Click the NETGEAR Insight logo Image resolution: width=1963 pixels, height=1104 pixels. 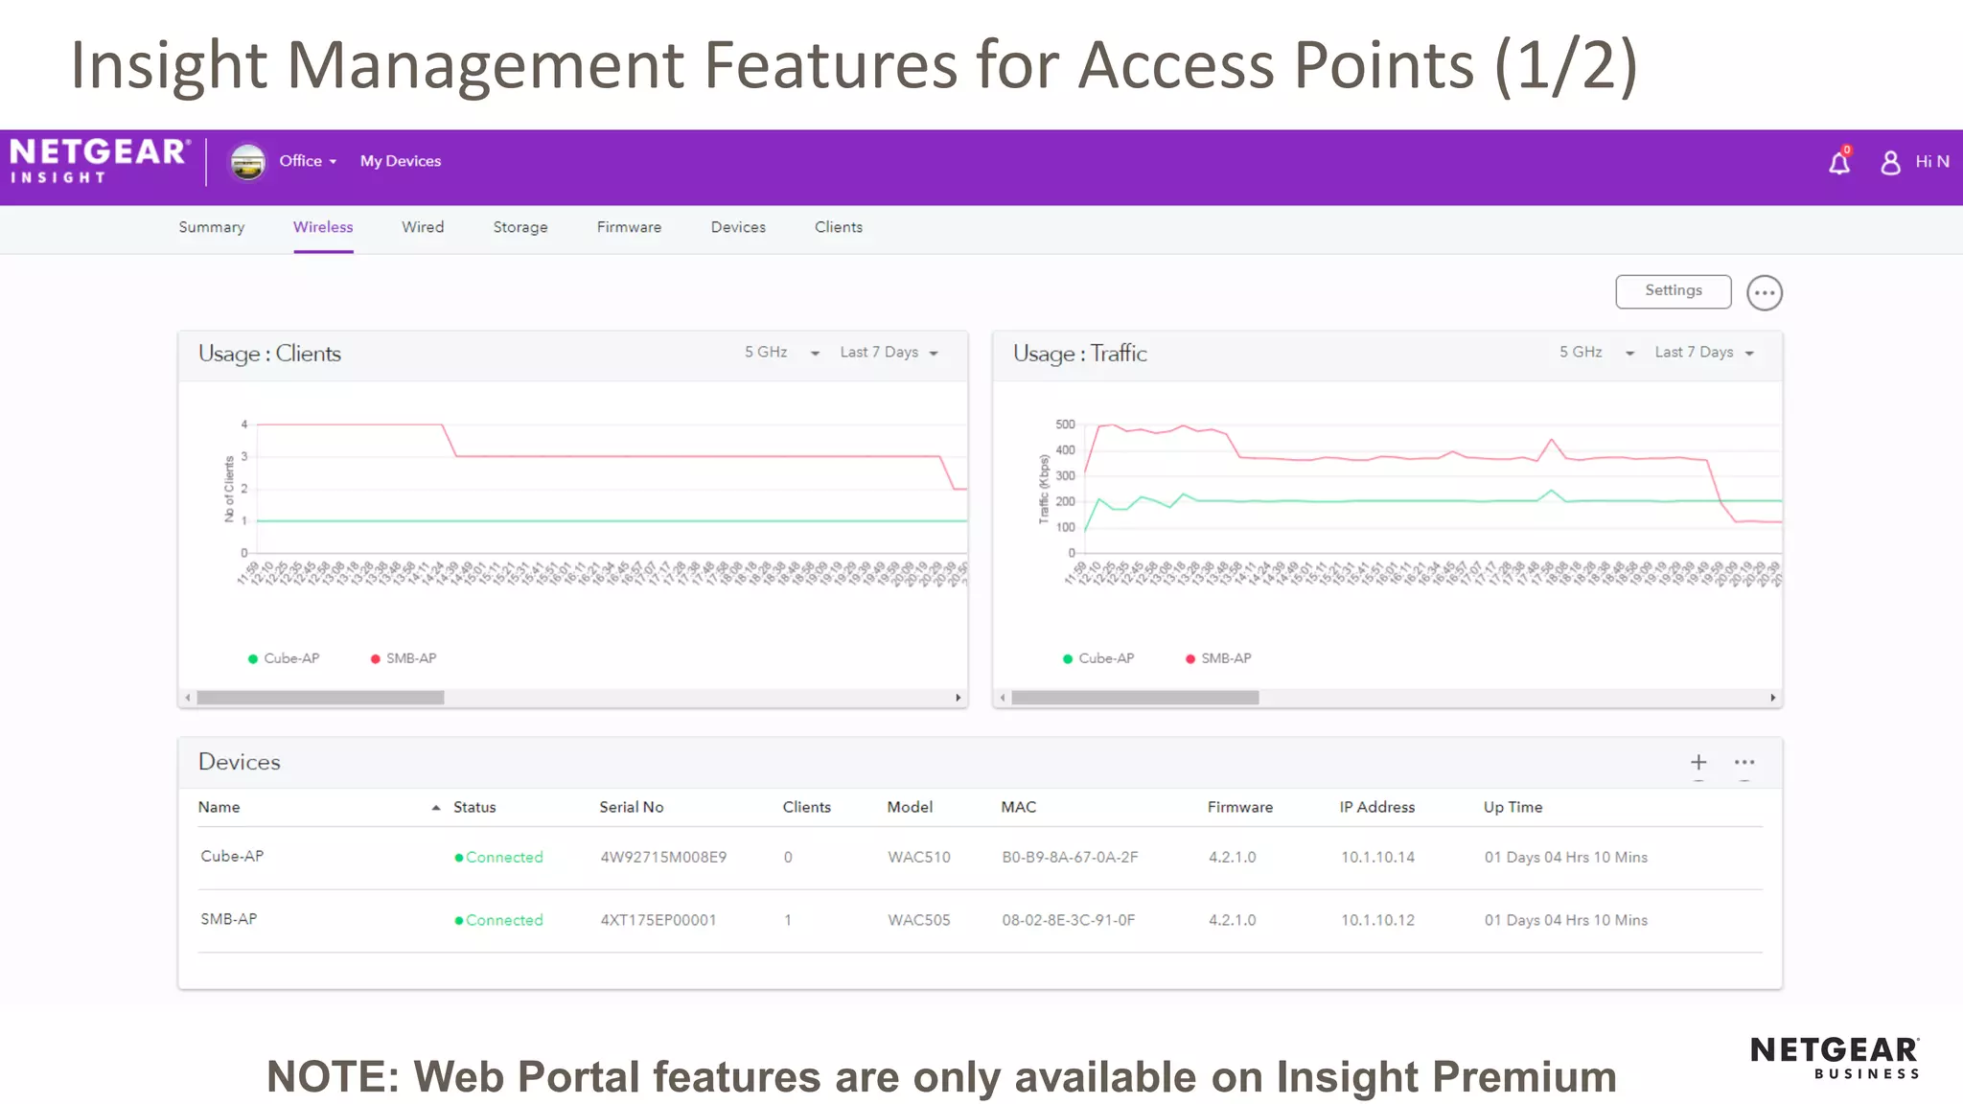[x=99, y=161]
